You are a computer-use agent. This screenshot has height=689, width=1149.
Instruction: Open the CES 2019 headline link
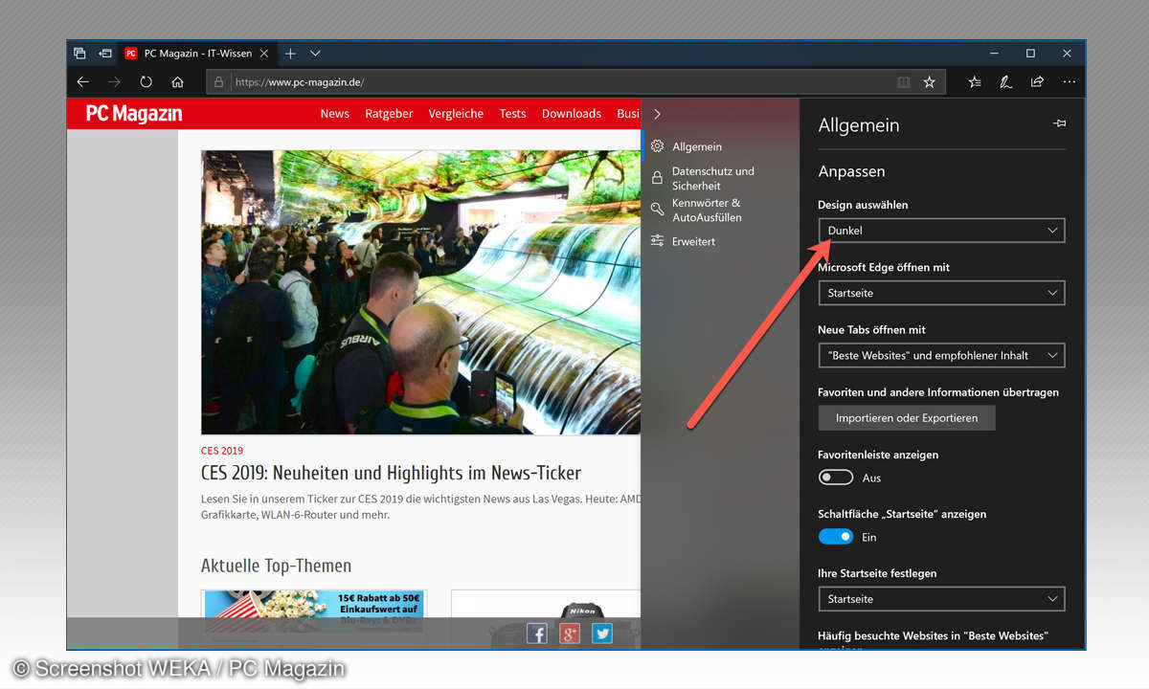pos(391,473)
